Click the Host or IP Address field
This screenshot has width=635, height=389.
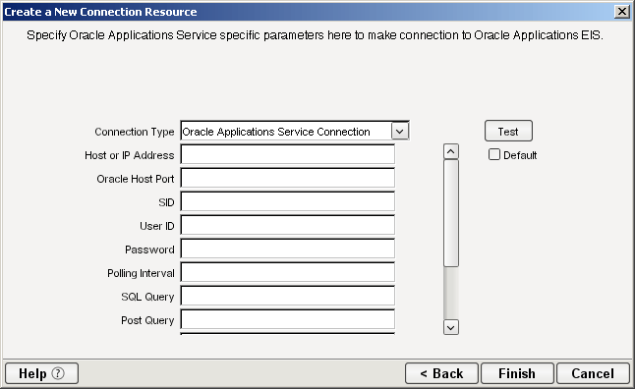[288, 154]
